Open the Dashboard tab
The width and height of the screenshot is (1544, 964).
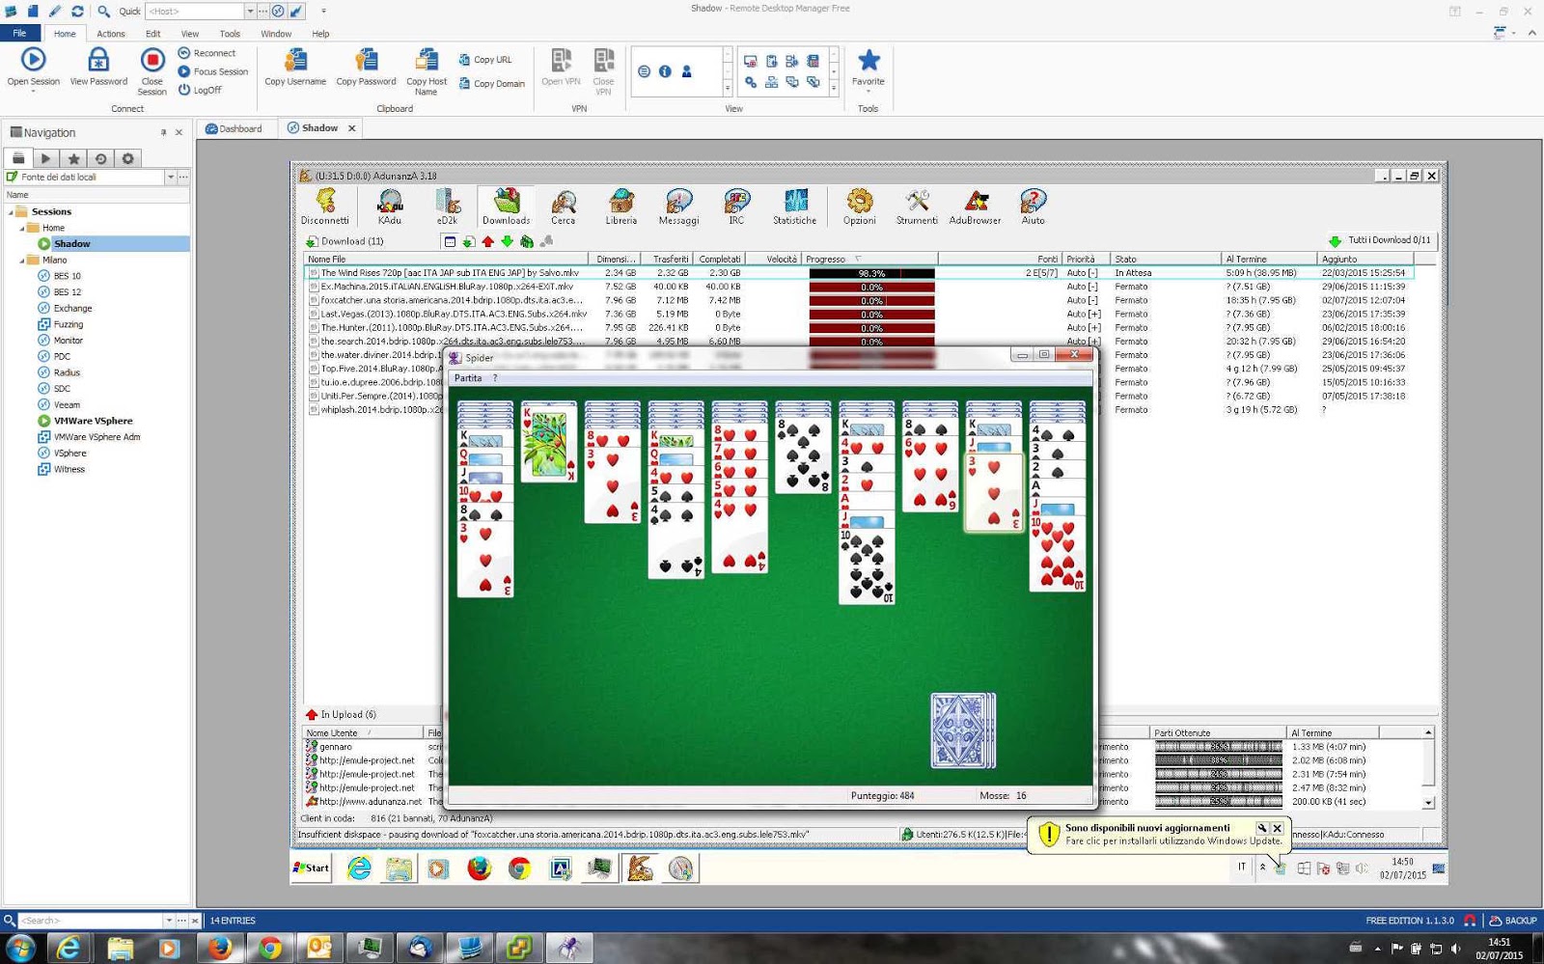click(234, 128)
